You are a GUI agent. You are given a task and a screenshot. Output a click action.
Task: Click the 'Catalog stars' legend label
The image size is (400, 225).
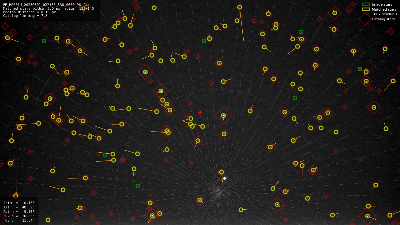[x=383, y=19]
